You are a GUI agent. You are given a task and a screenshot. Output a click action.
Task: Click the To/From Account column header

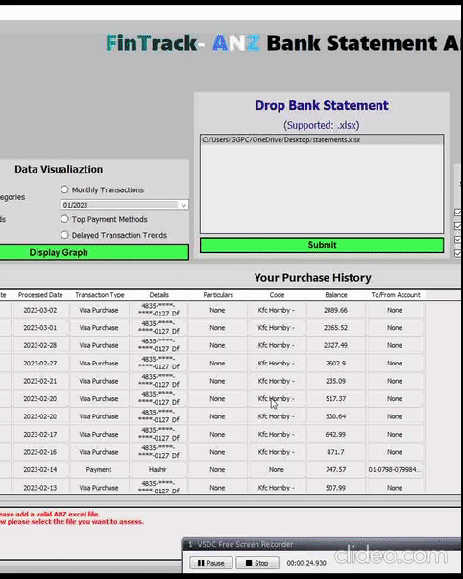click(x=396, y=295)
